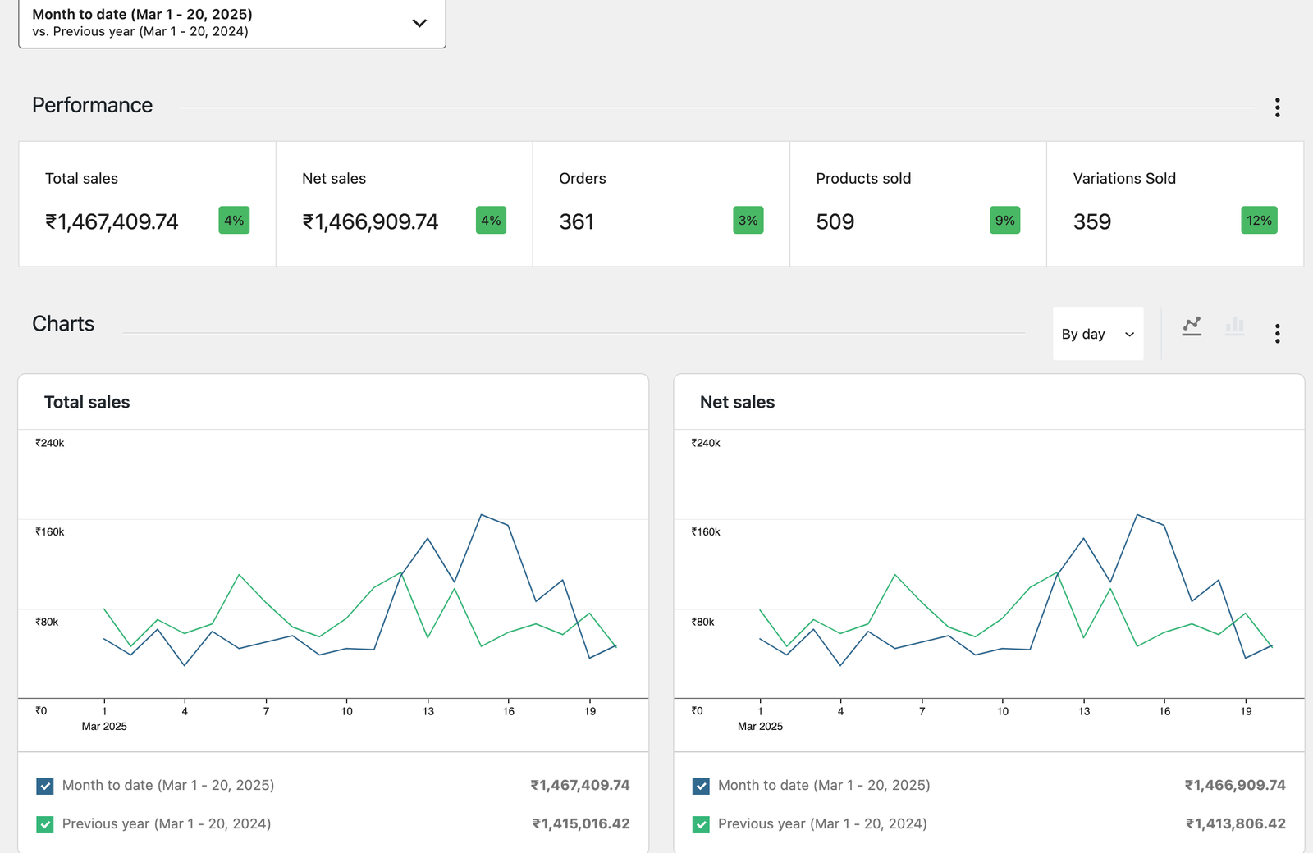Image resolution: width=1313 pixels, height=853 pixels.
Task: Select the Variations Sold performance card
Action: [x=1173, y=203]
